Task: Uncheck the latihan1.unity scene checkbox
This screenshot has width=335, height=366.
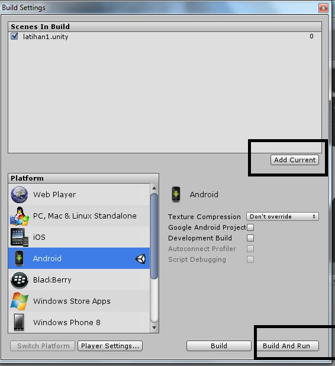Action: point(14,36)
